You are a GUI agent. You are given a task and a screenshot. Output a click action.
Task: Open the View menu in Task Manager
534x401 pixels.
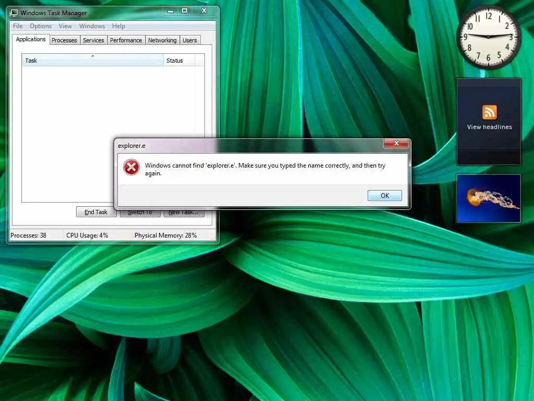(x=65, y=26)
